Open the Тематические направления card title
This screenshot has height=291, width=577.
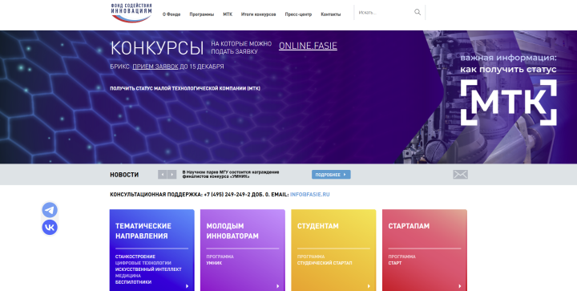pyautogui.click(x=143, y=231)
